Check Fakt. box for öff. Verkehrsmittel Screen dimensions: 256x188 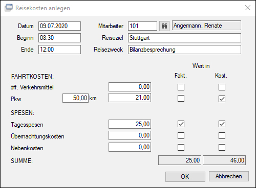(x=181, y=87)
